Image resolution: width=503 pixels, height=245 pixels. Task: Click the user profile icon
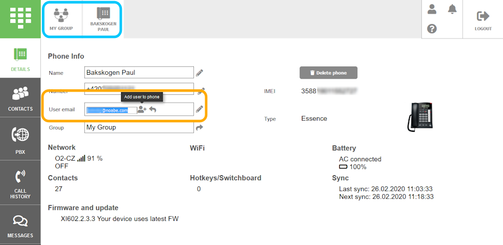[x=432, y=9]
